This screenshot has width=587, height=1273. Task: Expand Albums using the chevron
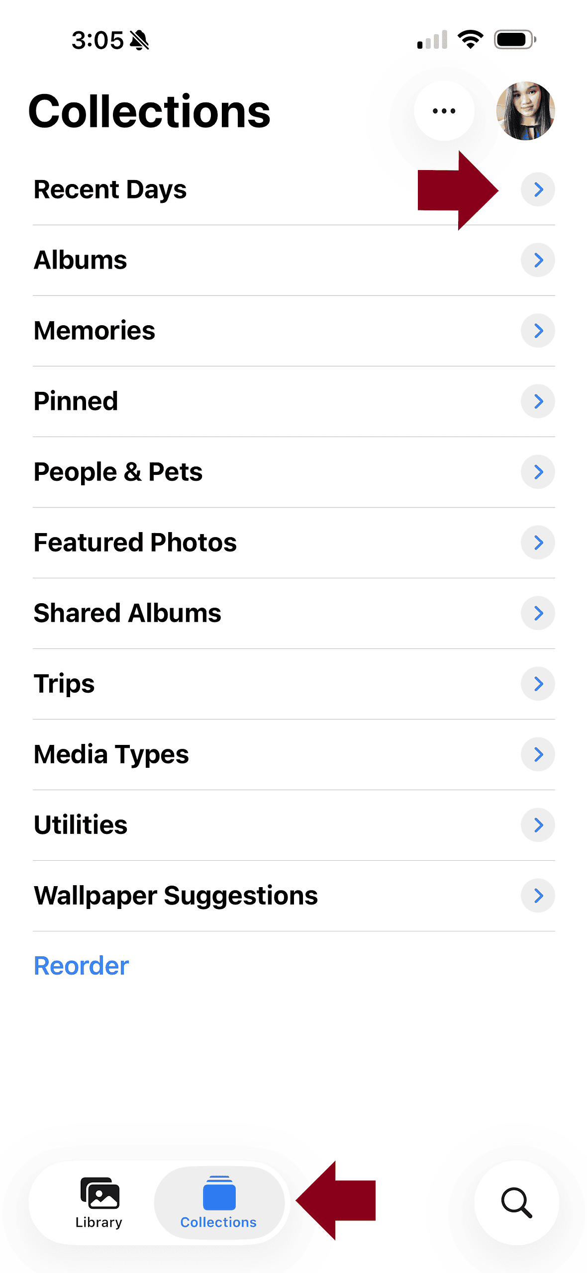pyautogui.click(x=538, y=260)
